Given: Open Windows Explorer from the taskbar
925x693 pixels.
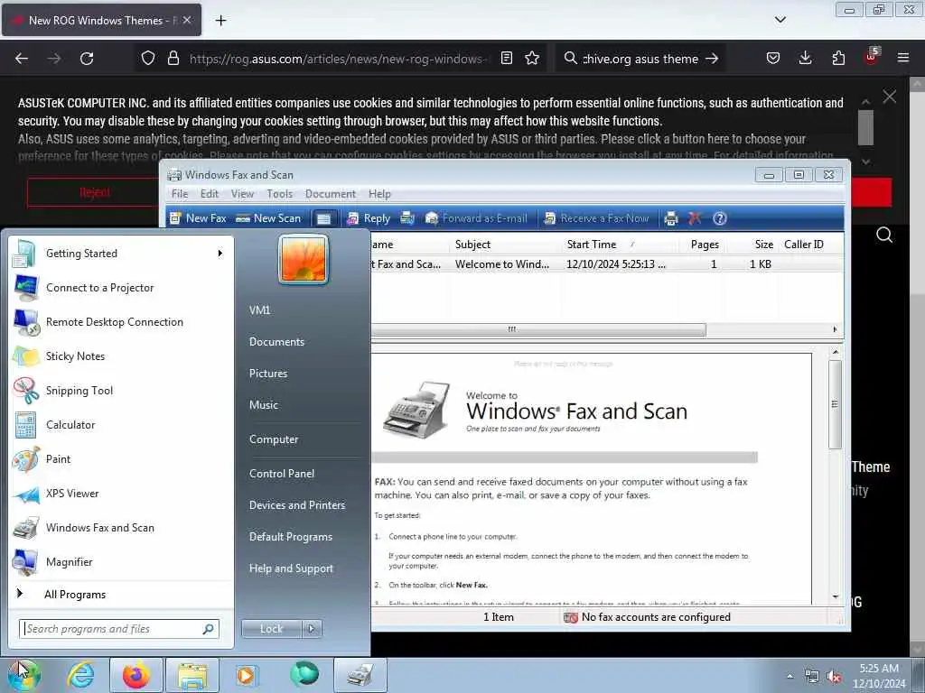Looking at the screenshot, I should coord(192,675).
